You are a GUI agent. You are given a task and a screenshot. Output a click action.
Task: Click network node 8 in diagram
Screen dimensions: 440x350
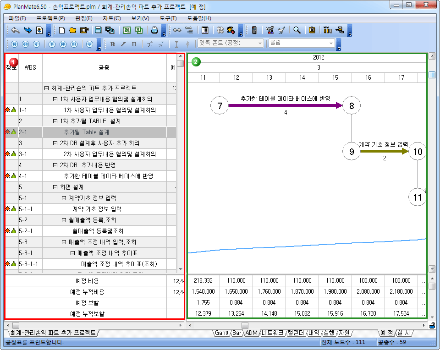352,106
